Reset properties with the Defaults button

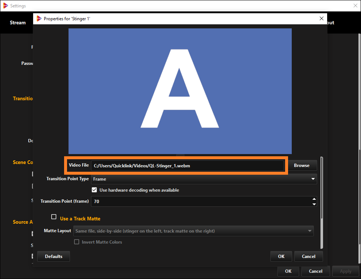click(53, 256)
